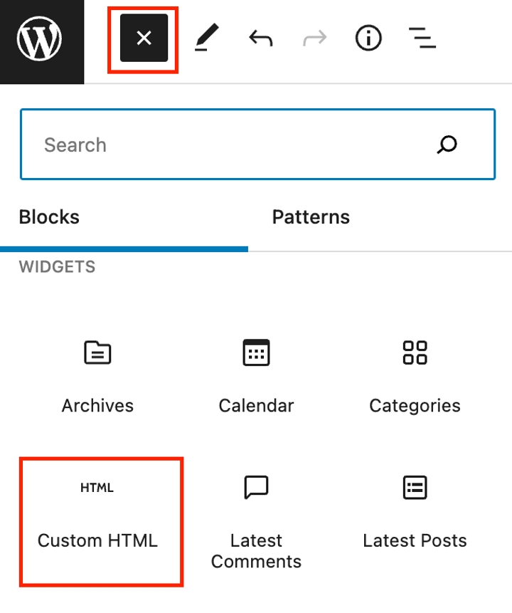Image resolution: width=512 pixels, height=613 pixels.
Task: Click the WordPress logo to exit editor
Action: point(39,38)
